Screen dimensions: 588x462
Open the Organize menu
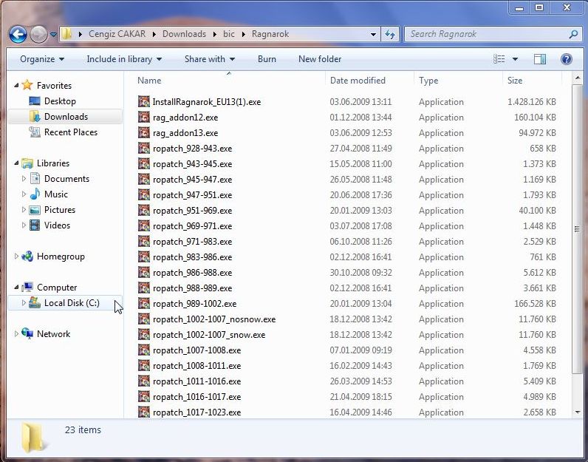pos(42,59)
